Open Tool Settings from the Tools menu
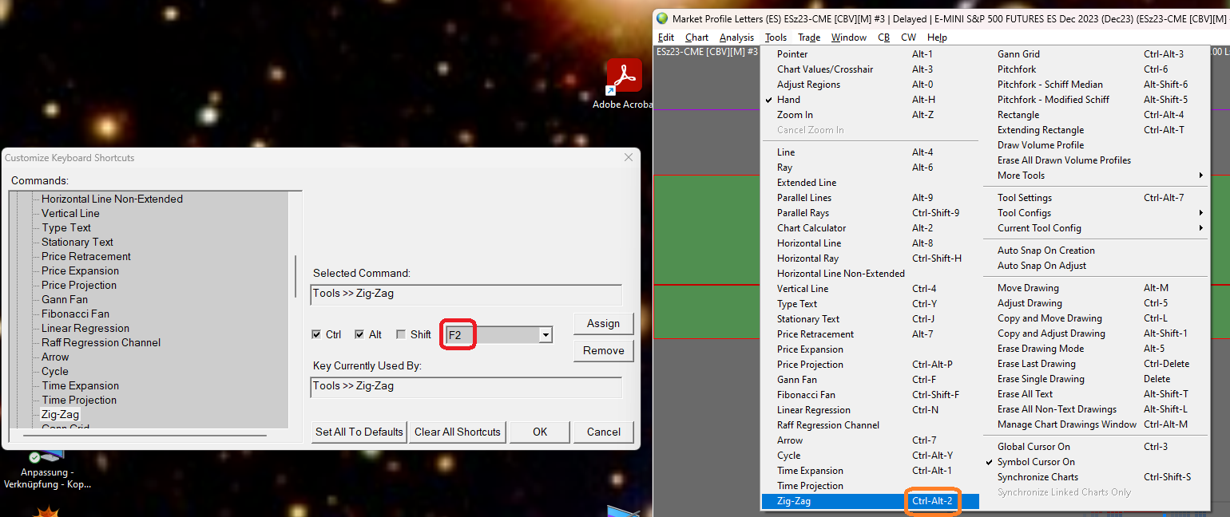 click(1094, 198)
